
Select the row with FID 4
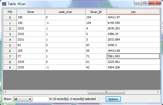[10, 40]
